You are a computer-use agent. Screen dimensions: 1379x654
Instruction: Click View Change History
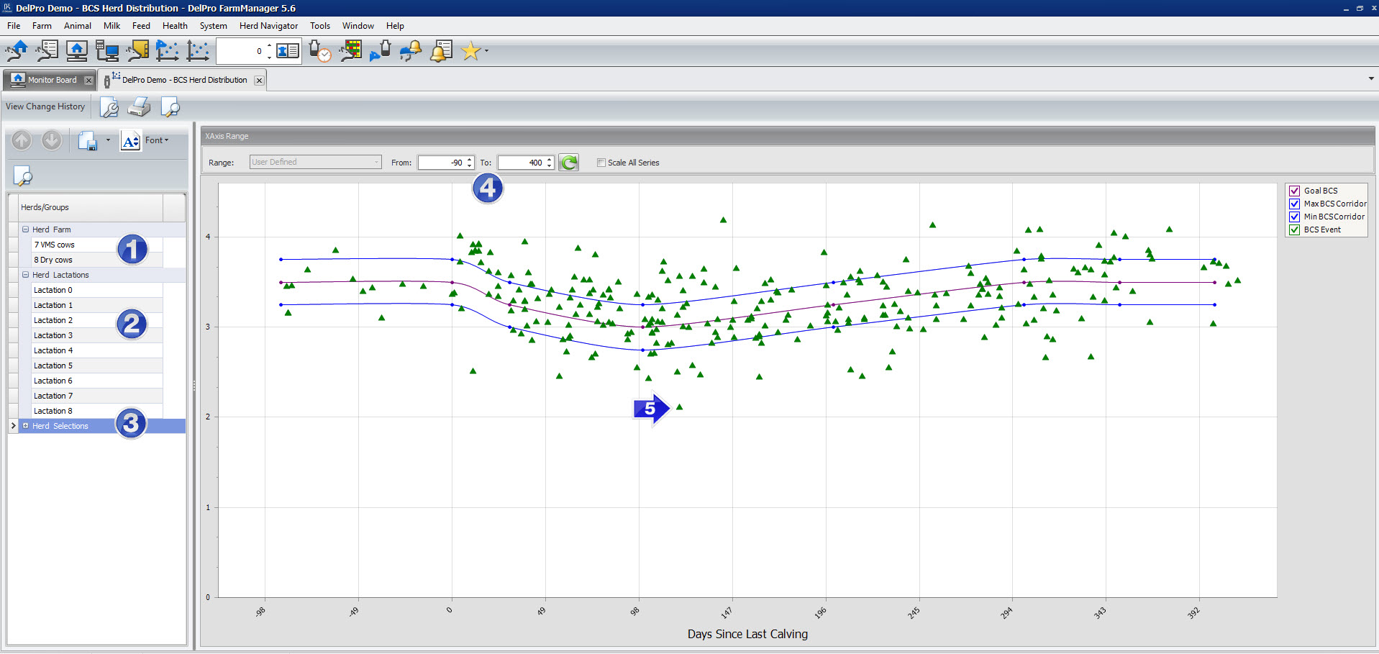pyautogui.click(x=45, y=106)
